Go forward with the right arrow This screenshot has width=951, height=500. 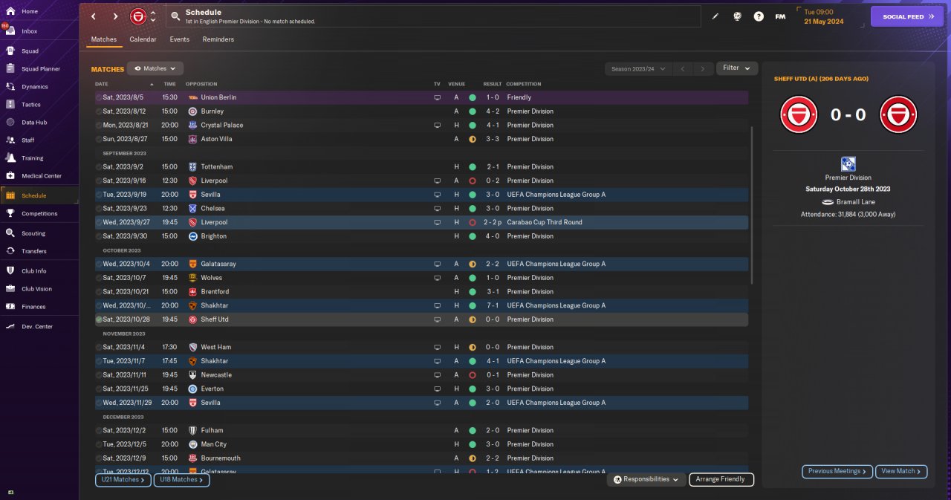[x=115, y=16]
